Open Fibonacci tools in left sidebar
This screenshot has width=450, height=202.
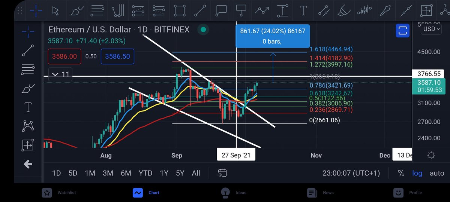tap(28, 69)
